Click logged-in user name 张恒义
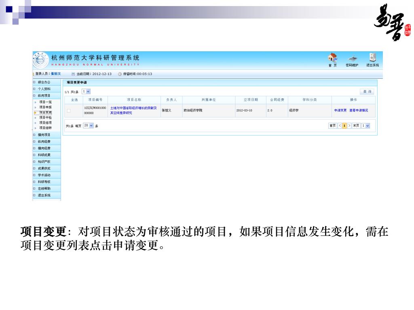Viewport: 414px width, 310px height. pyautogui.click(x=56, y=74)
